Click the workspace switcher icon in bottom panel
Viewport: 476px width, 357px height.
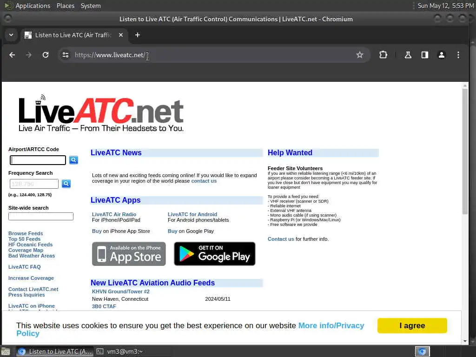point(422,351)
